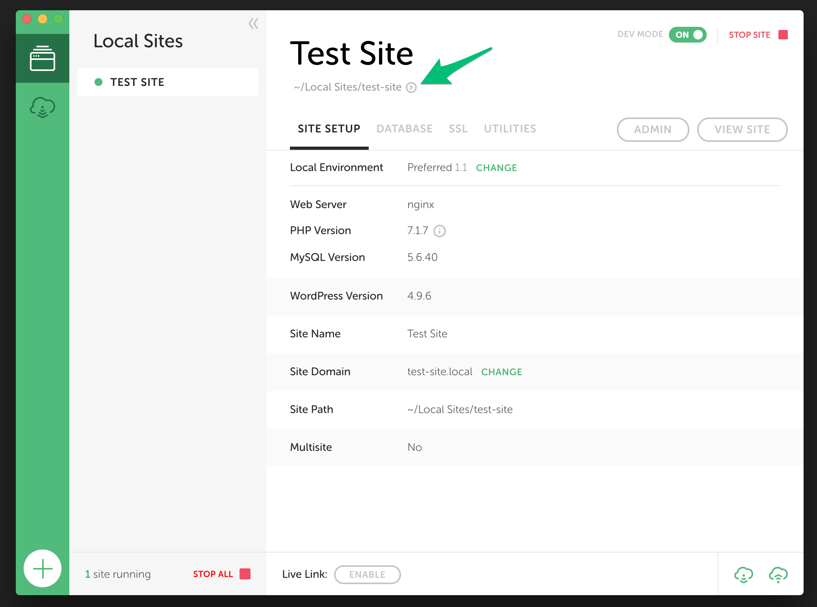Click the PHP Version info icon

pyautogui.click(x=439, y=231)
